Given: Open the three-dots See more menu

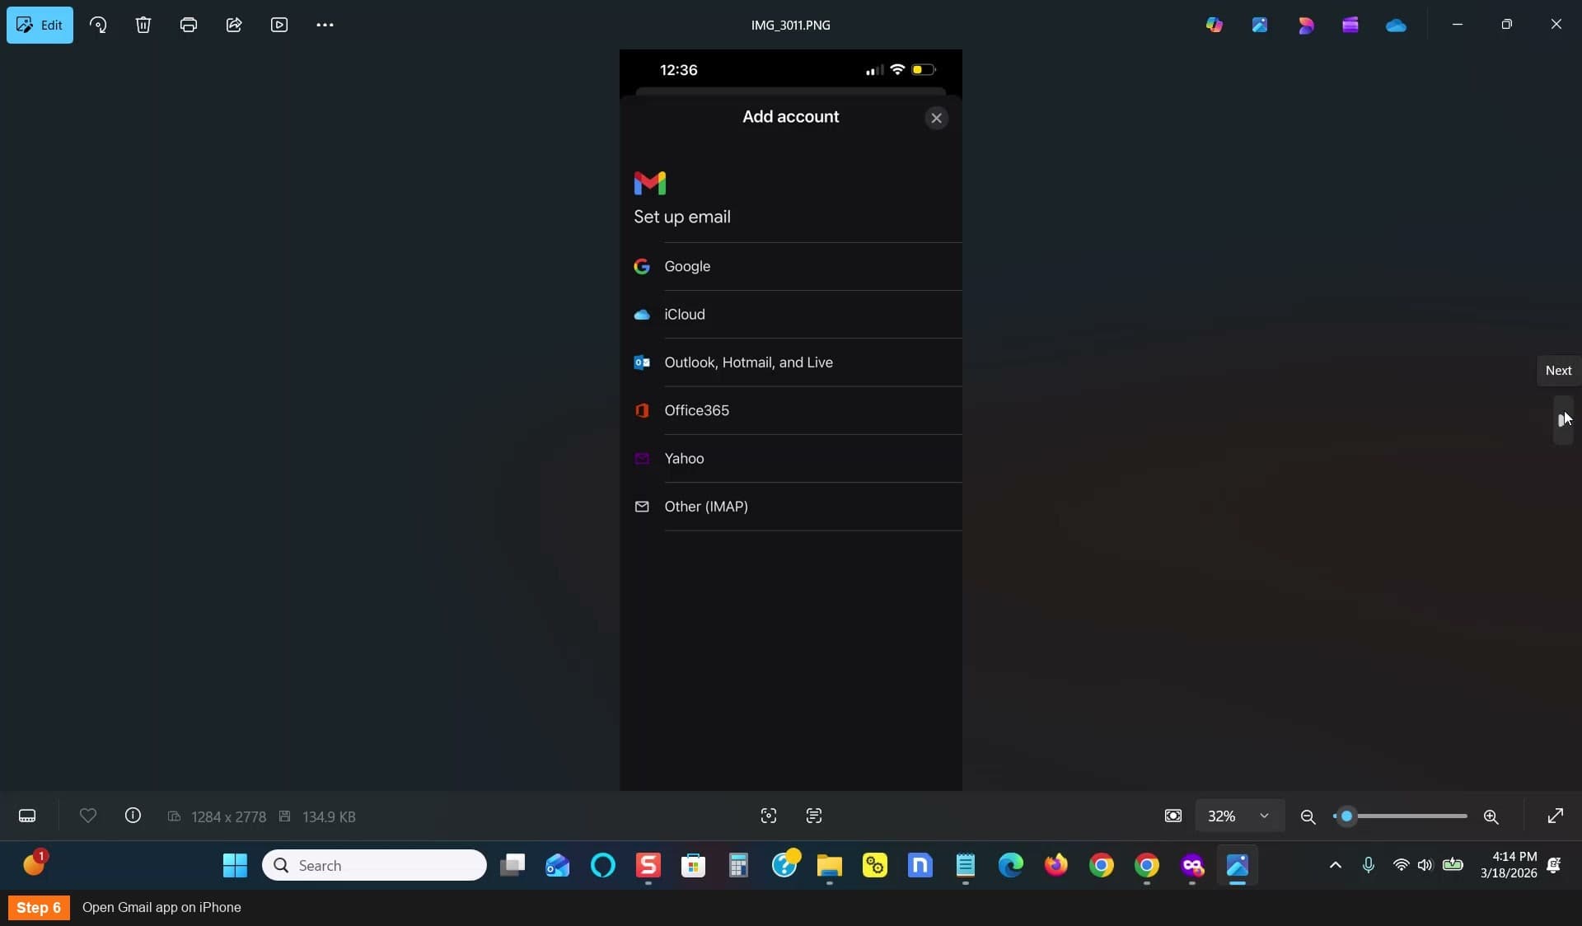Looking at the screenshot, I should [x=325, y=25].
